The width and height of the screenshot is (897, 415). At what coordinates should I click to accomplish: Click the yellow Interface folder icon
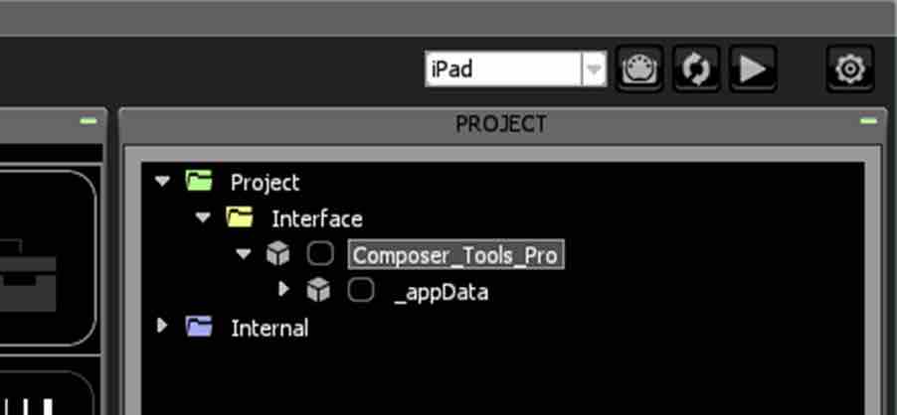coord(240,216)
